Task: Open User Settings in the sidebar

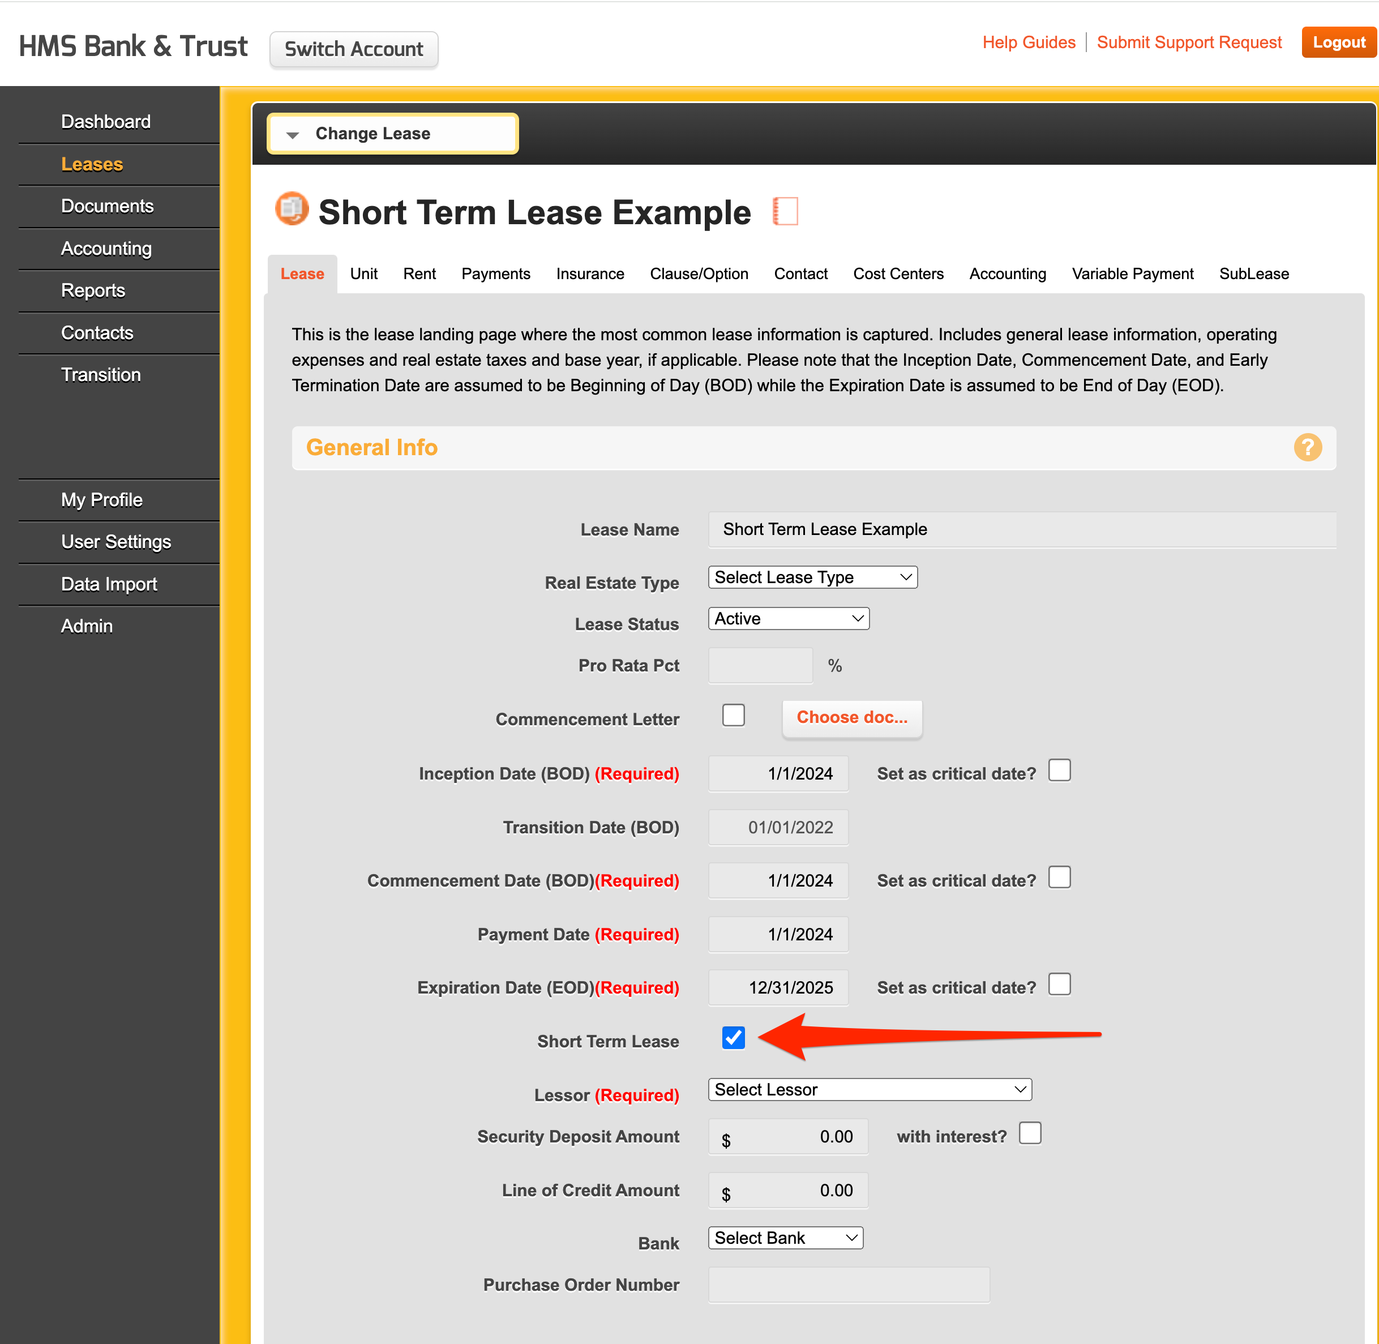Action: point(115,542)
